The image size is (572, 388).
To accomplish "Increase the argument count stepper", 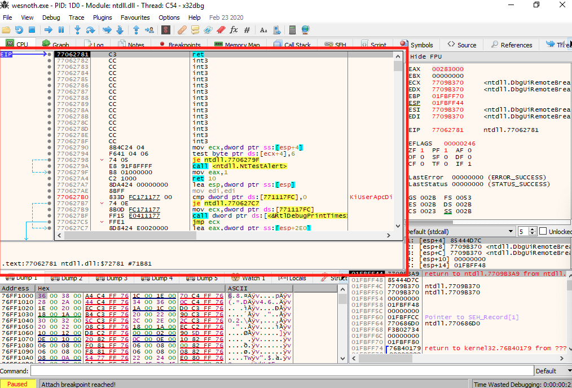I will 533,230.
